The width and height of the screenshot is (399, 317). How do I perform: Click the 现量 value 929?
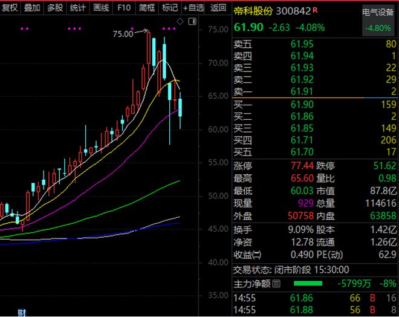point(306,203)
